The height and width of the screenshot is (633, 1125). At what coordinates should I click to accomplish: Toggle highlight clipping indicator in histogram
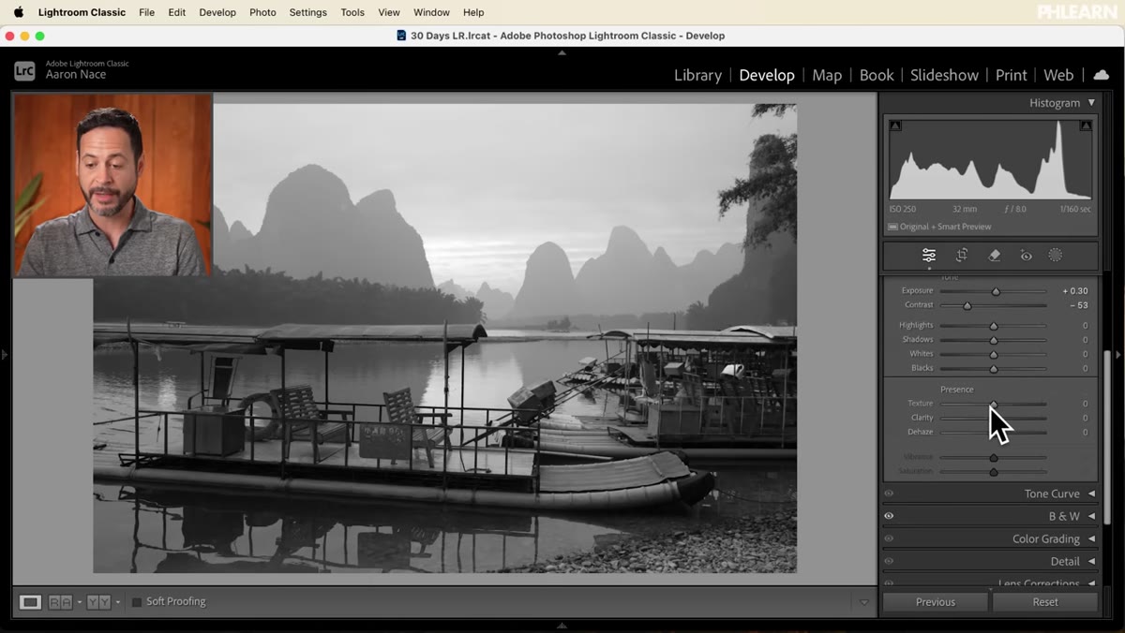tap(1086, 125)
